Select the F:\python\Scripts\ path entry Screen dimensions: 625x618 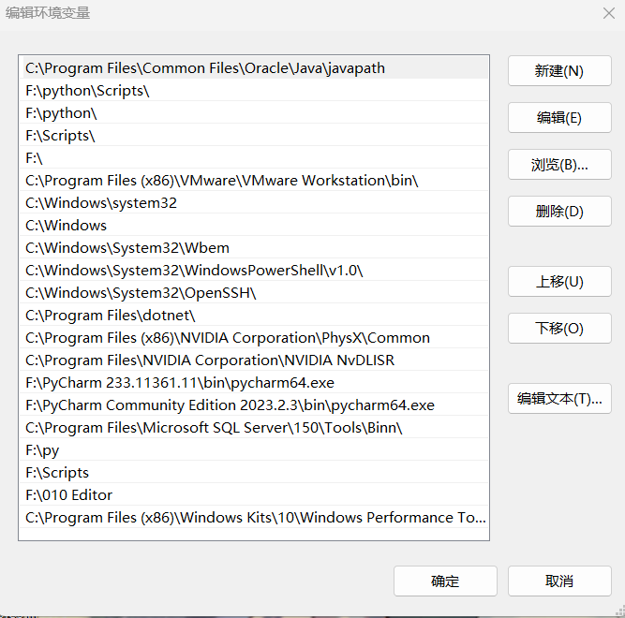[87, 91]
